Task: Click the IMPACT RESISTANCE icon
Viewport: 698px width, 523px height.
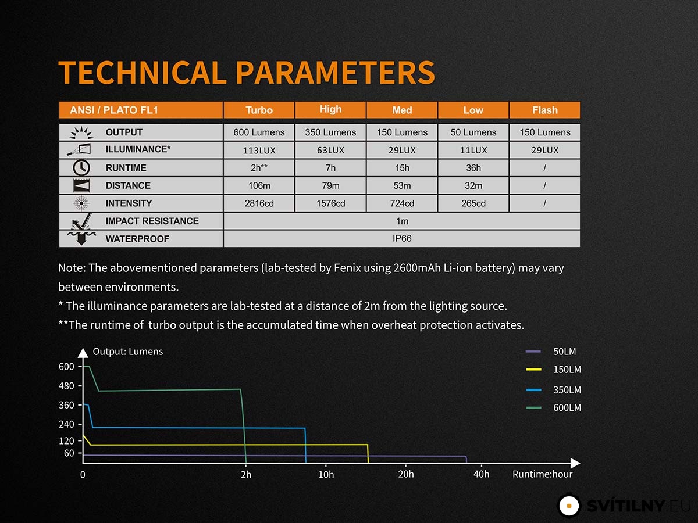Action: (81, 221)
